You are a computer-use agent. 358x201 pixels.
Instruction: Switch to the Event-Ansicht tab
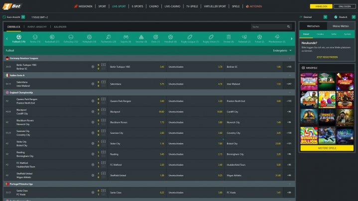(x=37, y=27)
